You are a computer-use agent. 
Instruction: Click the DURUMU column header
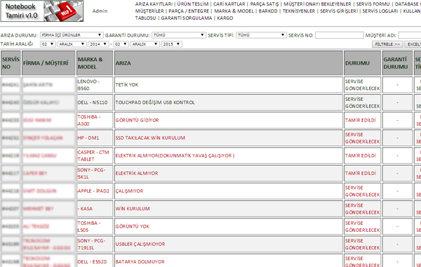362,63
